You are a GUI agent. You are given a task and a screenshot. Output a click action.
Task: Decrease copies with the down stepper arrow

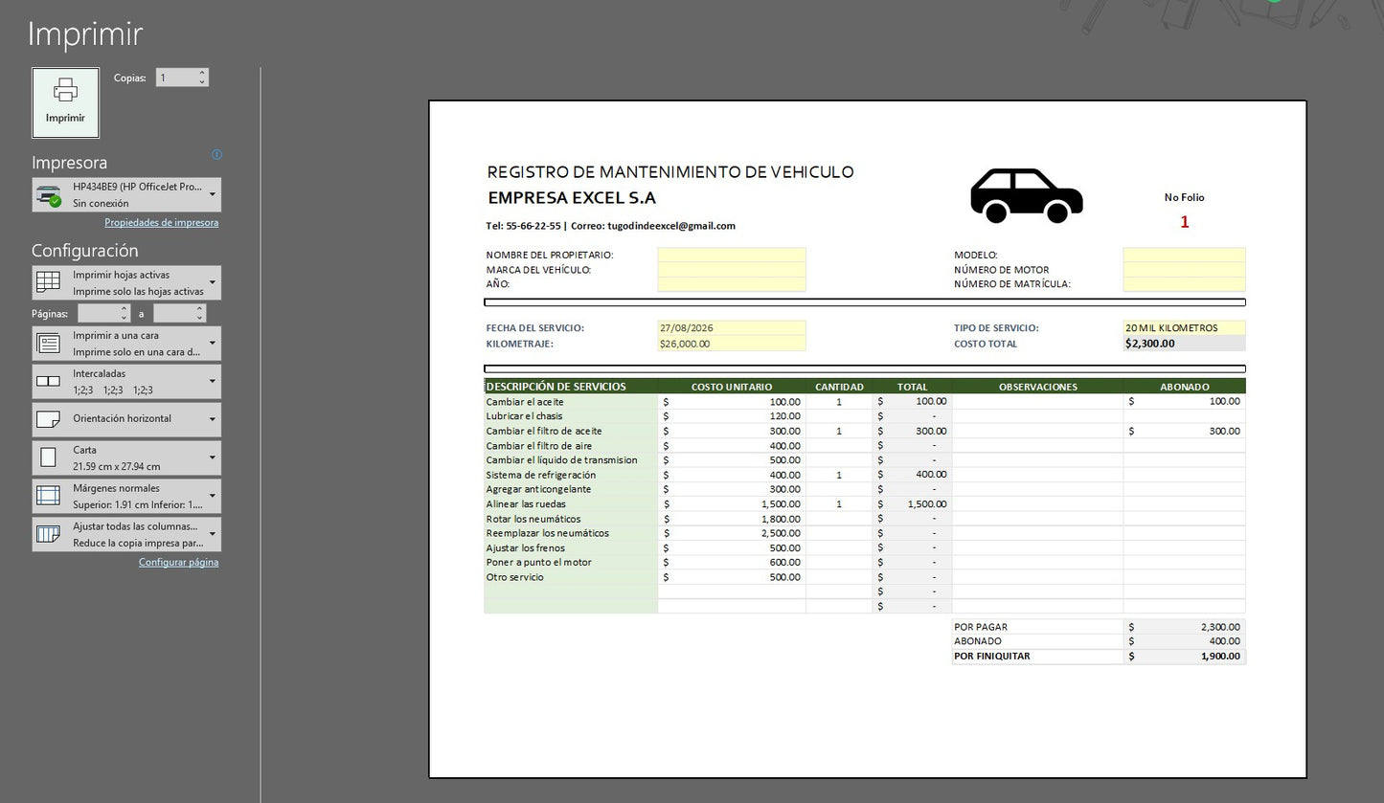pos(202,82)
